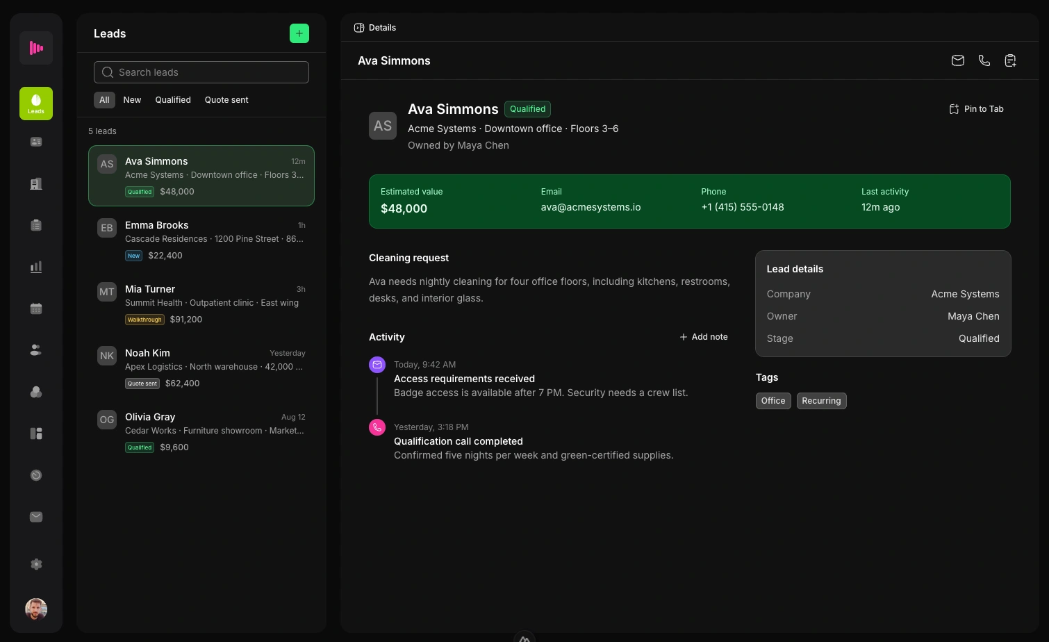Click the Estimated value $48,000
This screenshot has width=1049, height=642.
point(404,208)
